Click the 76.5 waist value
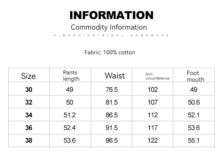223x156 pixels. [x=112, y=90]
